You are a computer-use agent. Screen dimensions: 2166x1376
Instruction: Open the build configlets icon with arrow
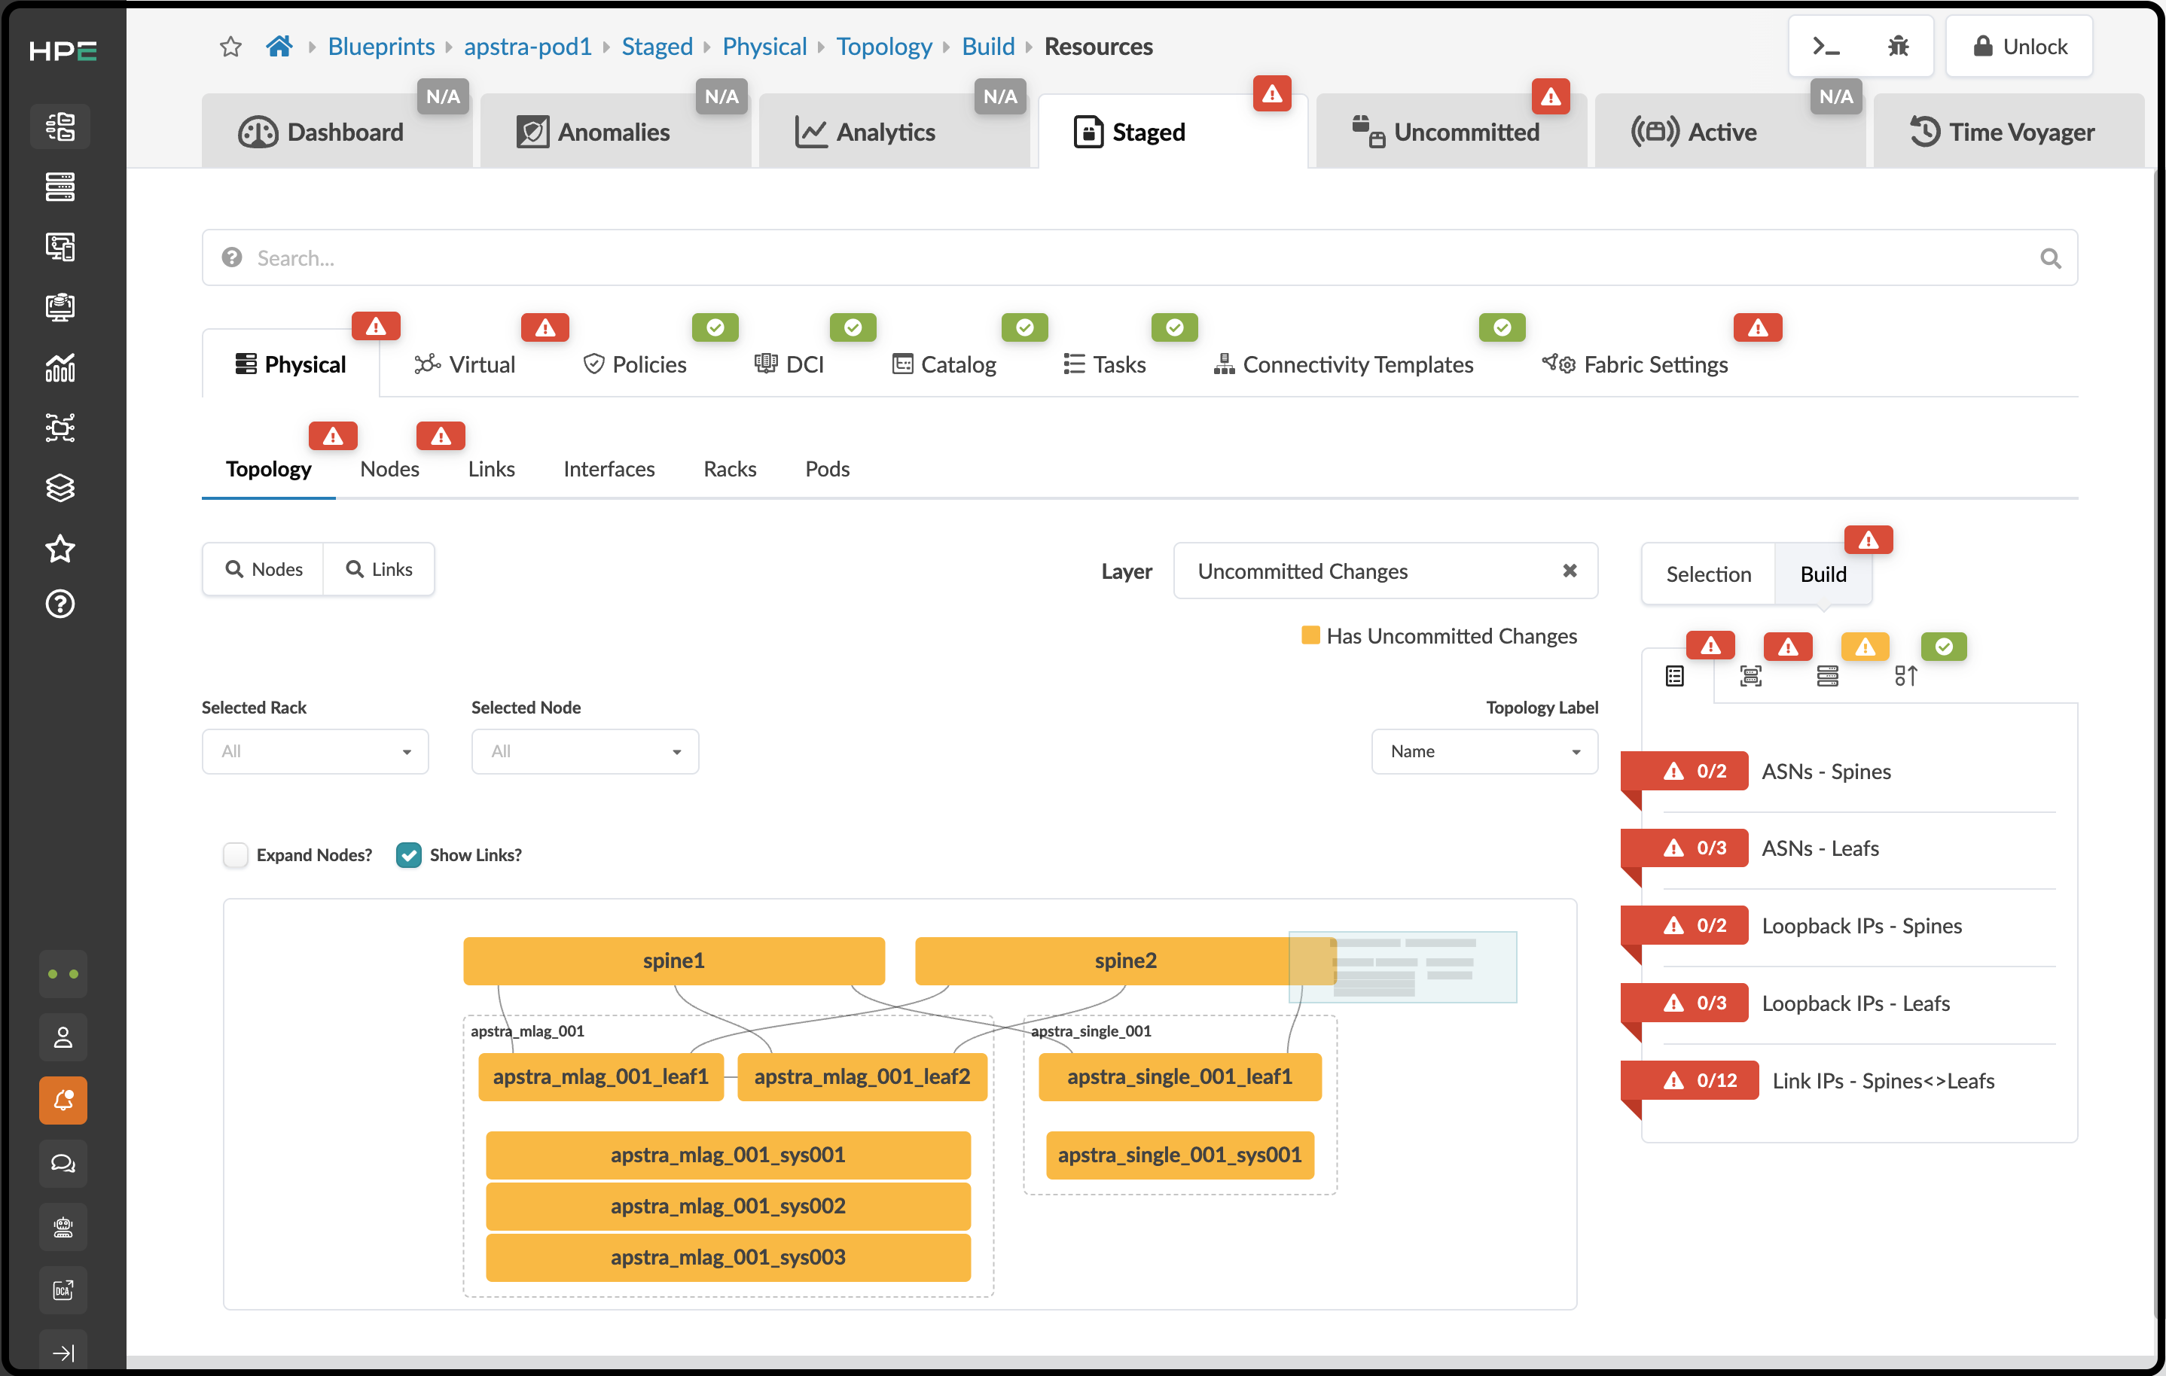(1905, 676)
